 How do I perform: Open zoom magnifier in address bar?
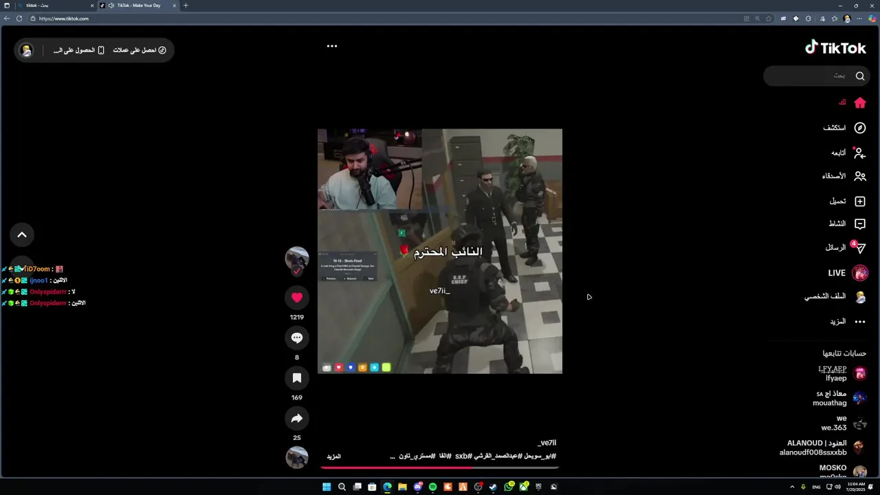(758, 19)
